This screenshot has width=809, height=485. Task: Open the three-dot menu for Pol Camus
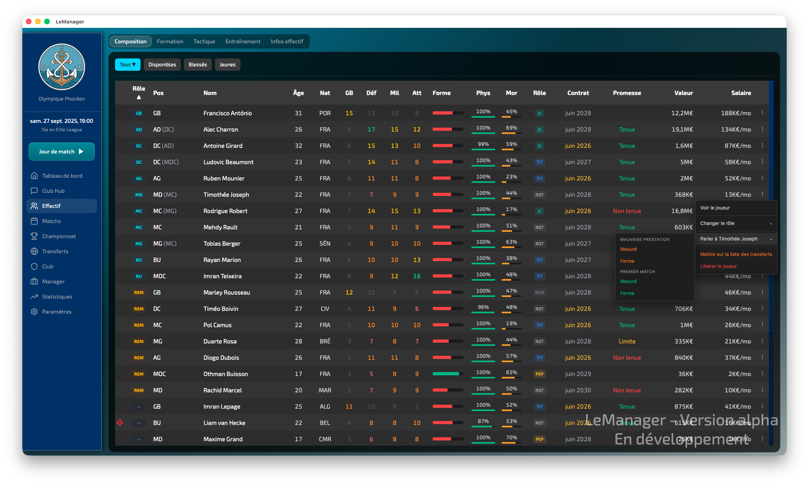(x=762, y=325)
